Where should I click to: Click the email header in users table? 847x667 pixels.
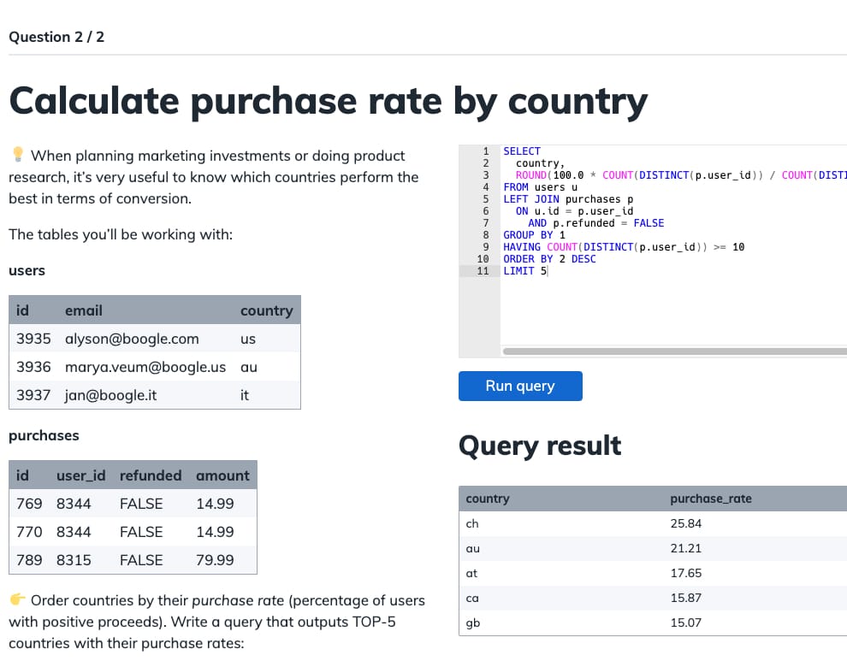(83, 310)
